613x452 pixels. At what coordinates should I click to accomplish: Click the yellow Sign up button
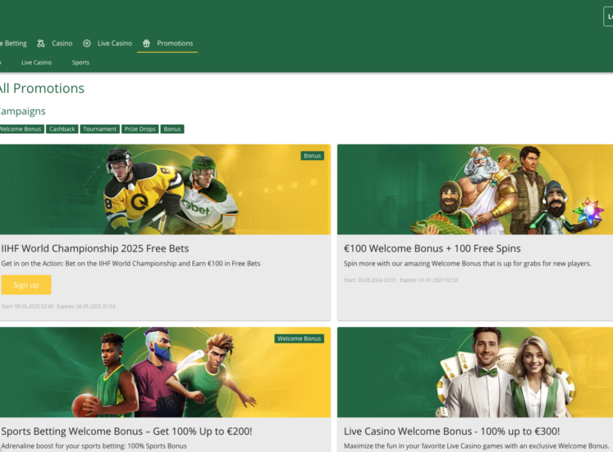click(x=26, y=284)
